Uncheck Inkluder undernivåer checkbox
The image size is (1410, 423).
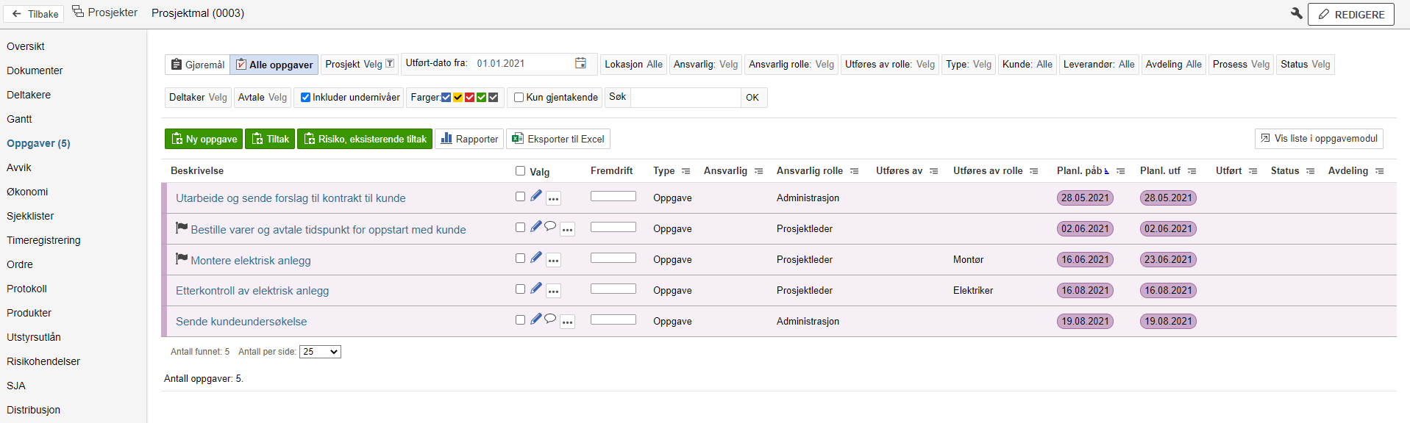(306, 97)
